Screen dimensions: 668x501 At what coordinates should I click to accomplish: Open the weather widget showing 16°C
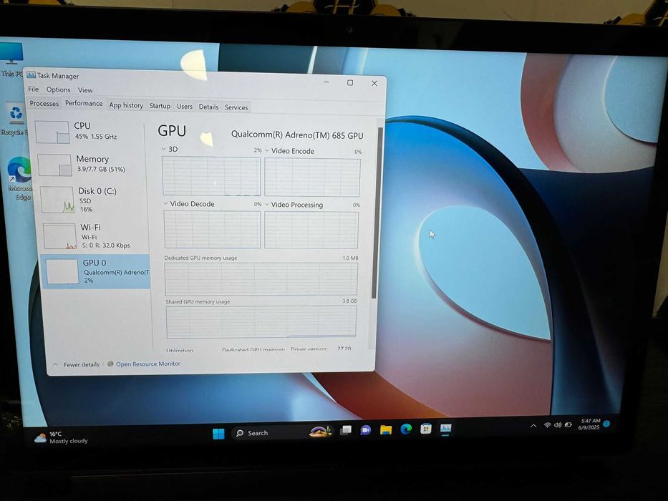pyautogui.click(x=61, y=437)
